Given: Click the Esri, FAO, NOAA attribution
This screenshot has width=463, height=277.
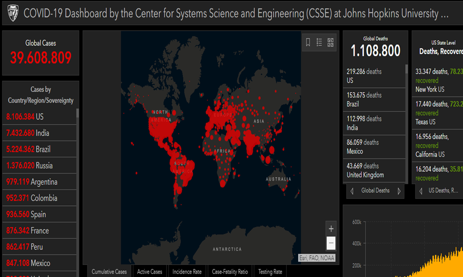Looking at the screenshot, I should tap(317, 258).
